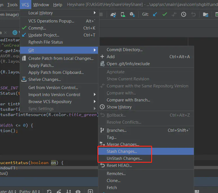The width and height of the screenshot is (218, 193).
Task: Open the Project Structure folder icon
Action: 206,14
